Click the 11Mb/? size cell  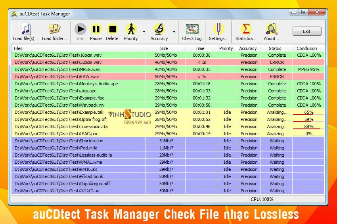click(x=166, y=148)
